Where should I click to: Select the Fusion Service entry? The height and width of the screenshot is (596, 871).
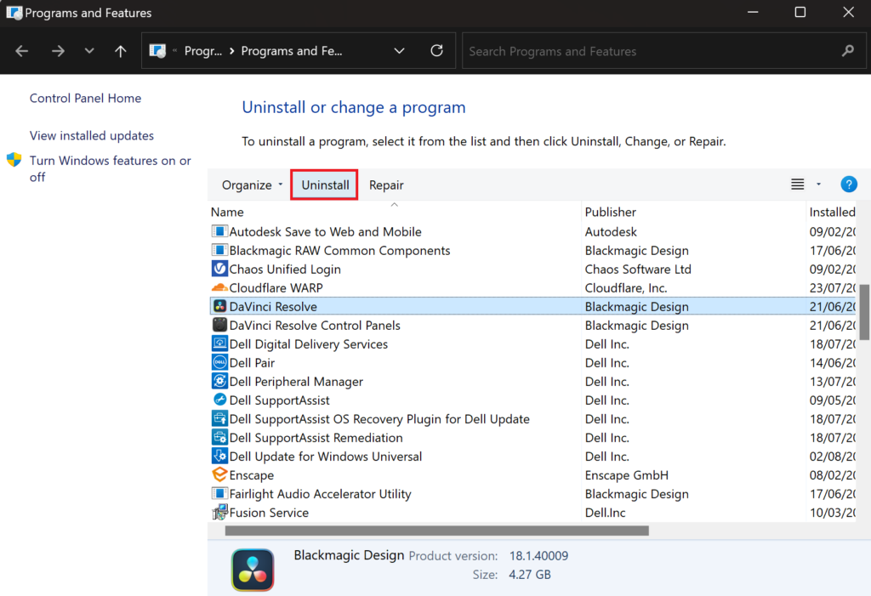(269, 513)
